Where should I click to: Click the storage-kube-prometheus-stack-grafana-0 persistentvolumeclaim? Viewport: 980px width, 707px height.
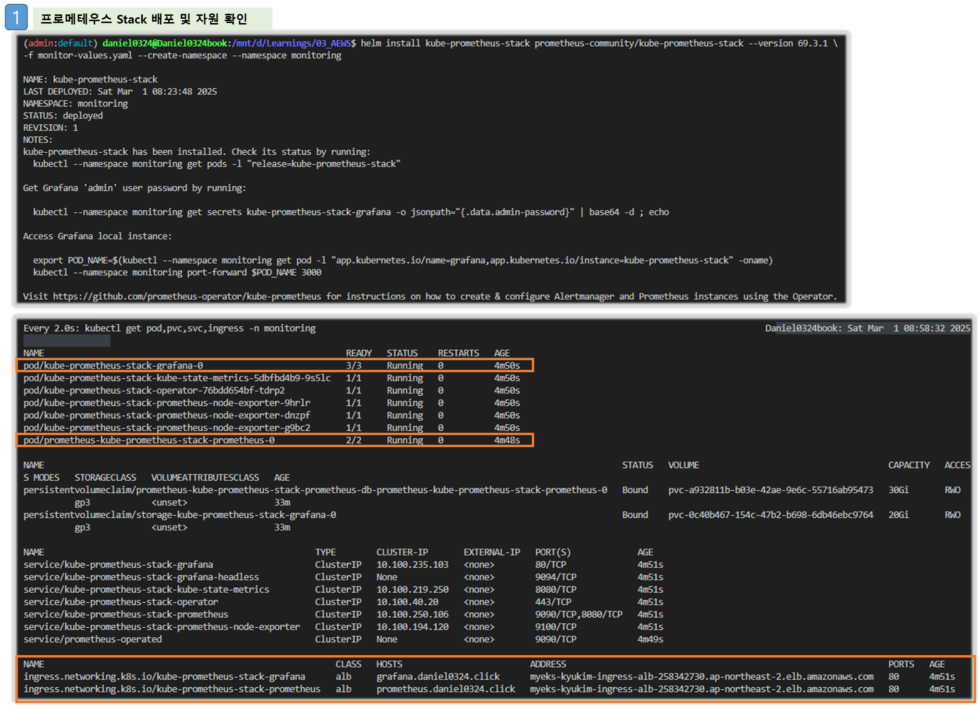[x=180, y=515]
